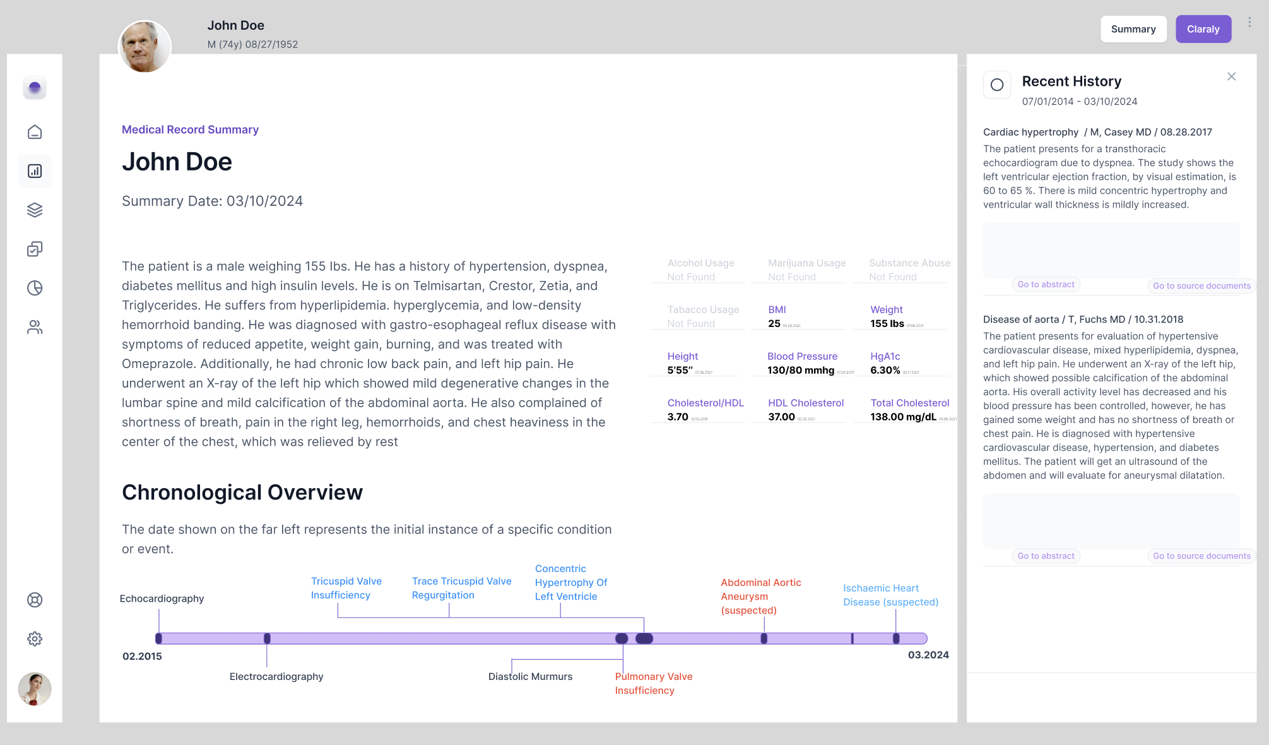Open the users/people icon
The image size is (1269, 745).
35,327
